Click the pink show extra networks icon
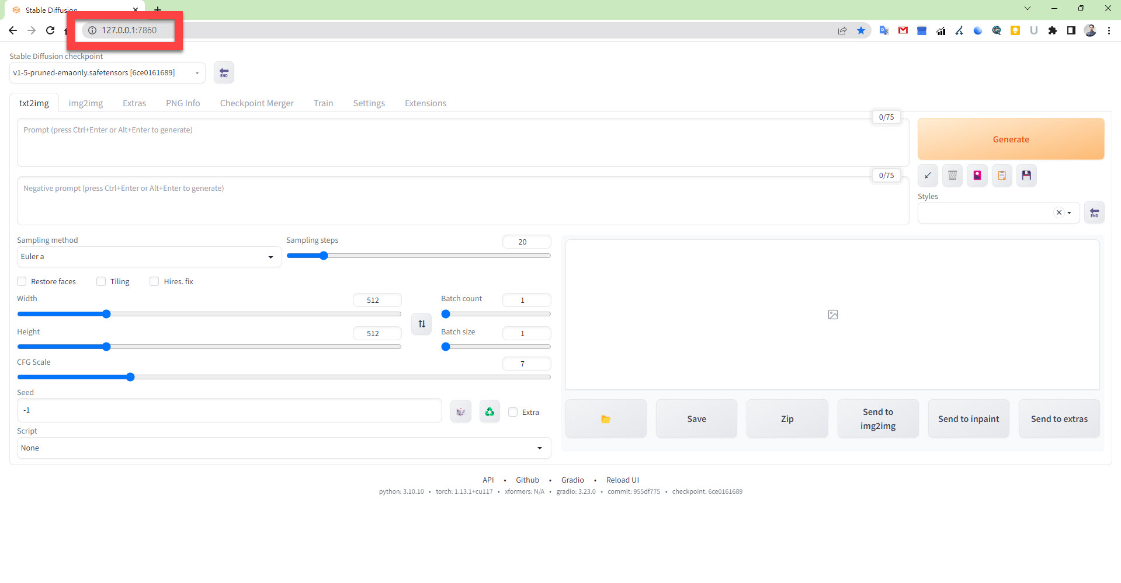 click(x=977, y=176)
